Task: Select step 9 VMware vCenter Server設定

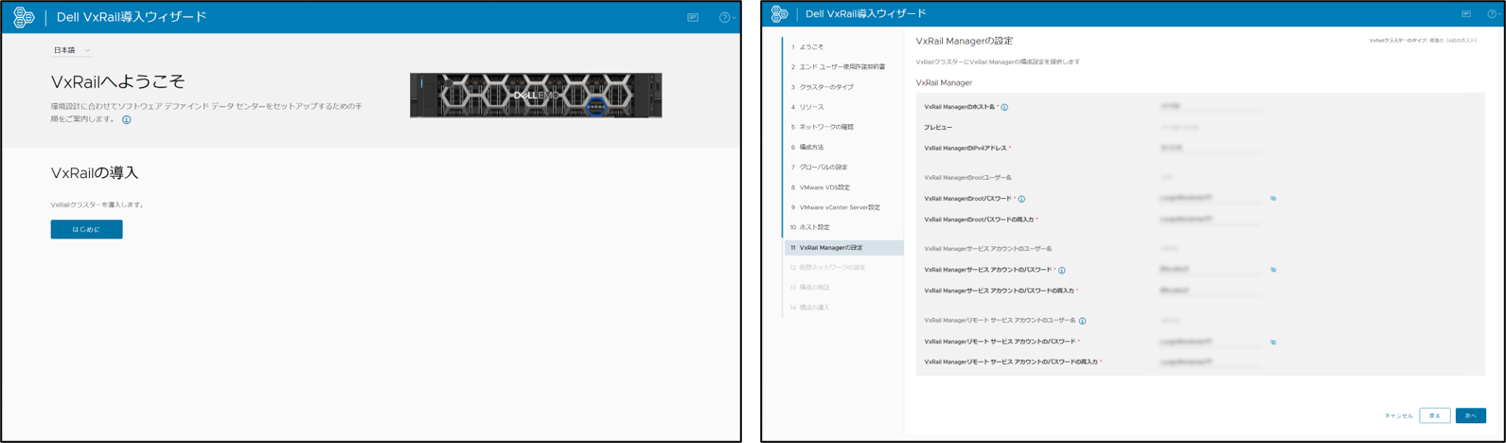Action: [x=839, y=207]
